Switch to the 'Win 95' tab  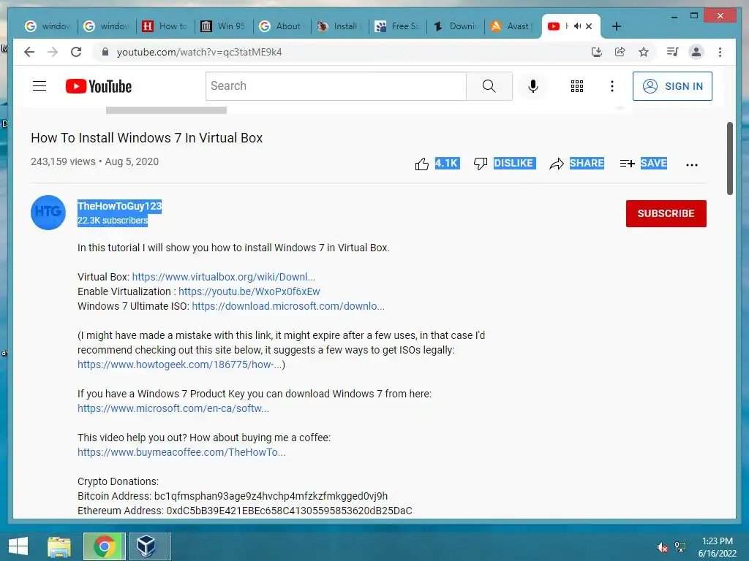[224, 26]
